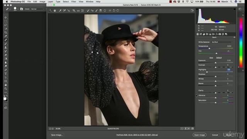Image resolution: width=247 pixels, height=139 pixels.
Task: Open the File menu
Action: click(x=29, y=2)
